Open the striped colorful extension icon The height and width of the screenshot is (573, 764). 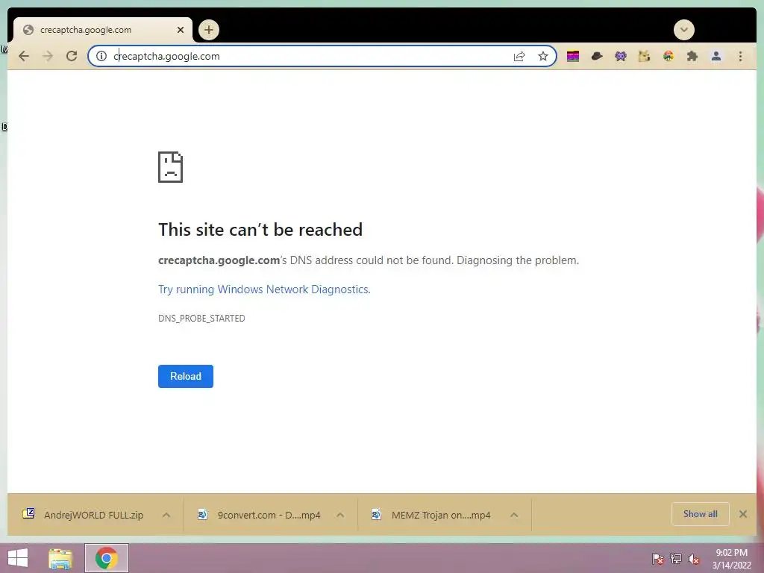coord(573,57)
